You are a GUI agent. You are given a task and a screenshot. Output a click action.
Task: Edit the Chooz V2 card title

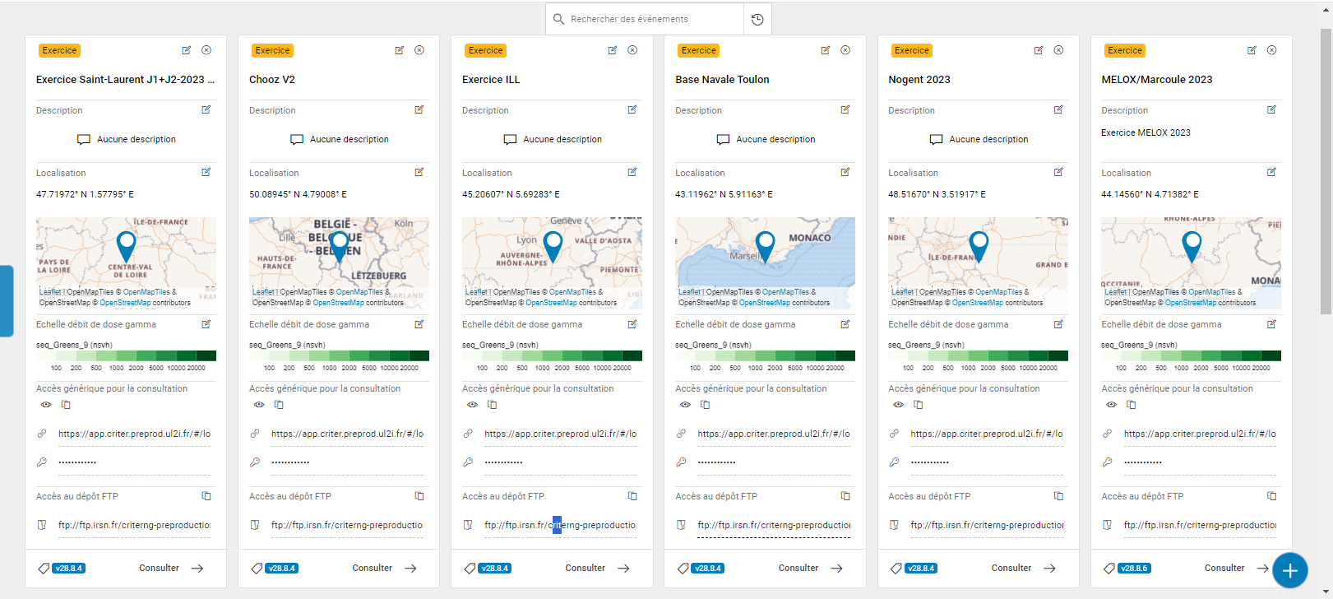coord(400,50)
